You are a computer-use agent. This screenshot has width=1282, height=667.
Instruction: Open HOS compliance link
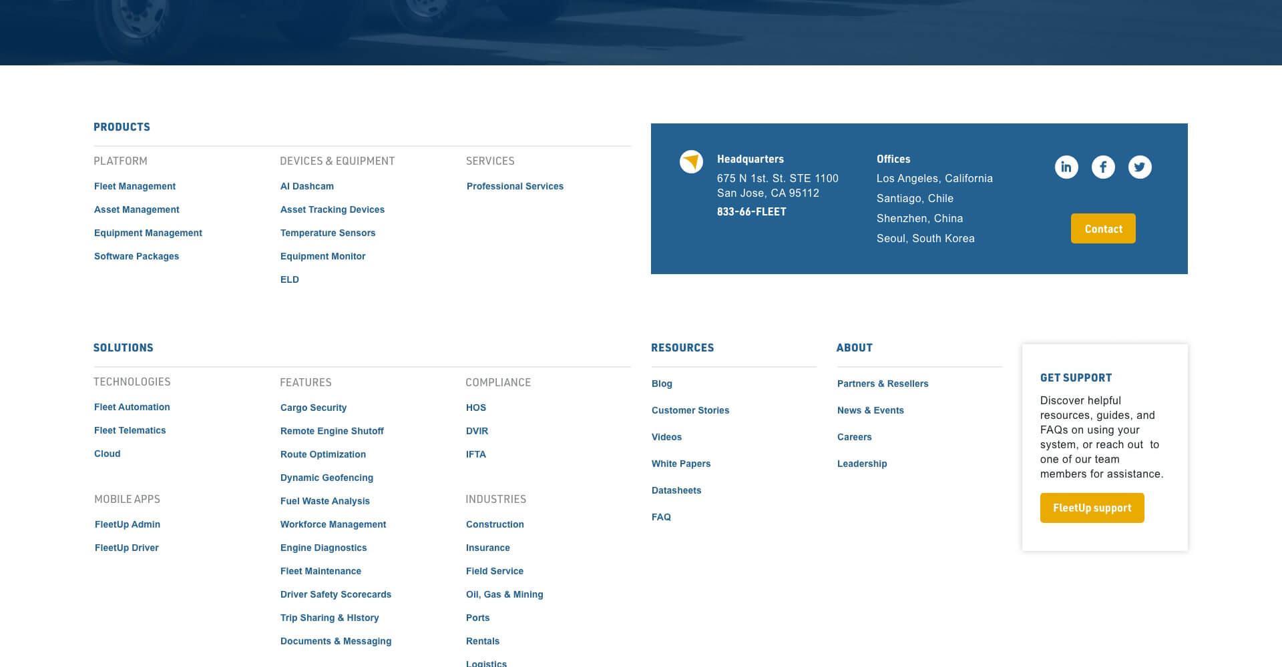coord(476,408)
